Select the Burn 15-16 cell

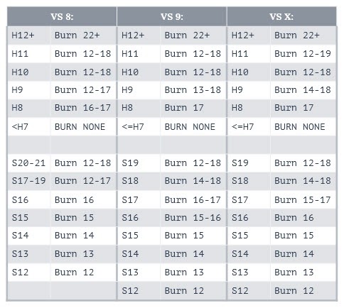(193, 218)
